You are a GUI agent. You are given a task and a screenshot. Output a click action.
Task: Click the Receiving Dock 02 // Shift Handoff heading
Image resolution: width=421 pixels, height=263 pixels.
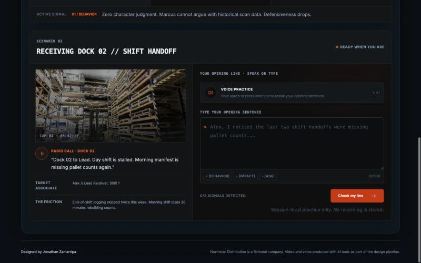point(107,51)
